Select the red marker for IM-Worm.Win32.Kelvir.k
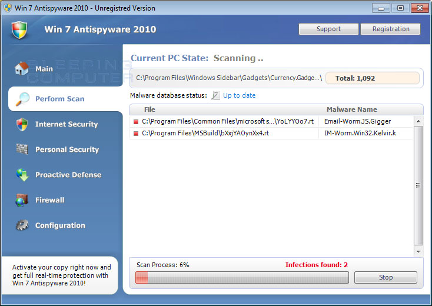The image size is (432, 306). (136, 134)
